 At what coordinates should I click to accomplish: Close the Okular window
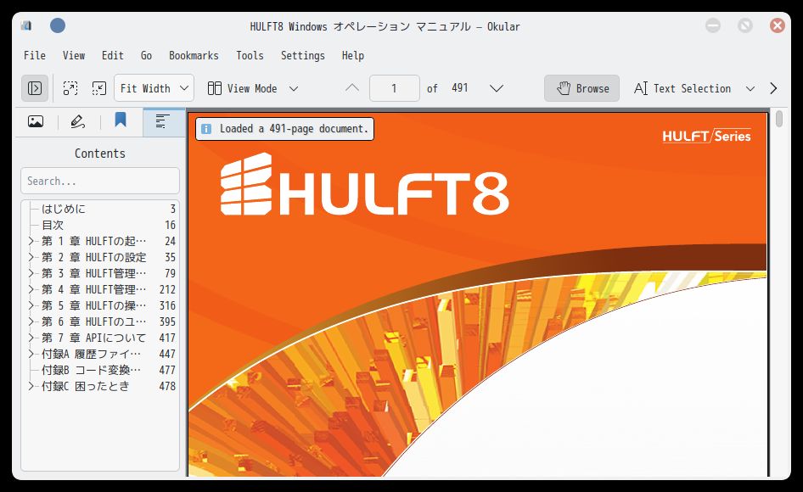(778, 25)
